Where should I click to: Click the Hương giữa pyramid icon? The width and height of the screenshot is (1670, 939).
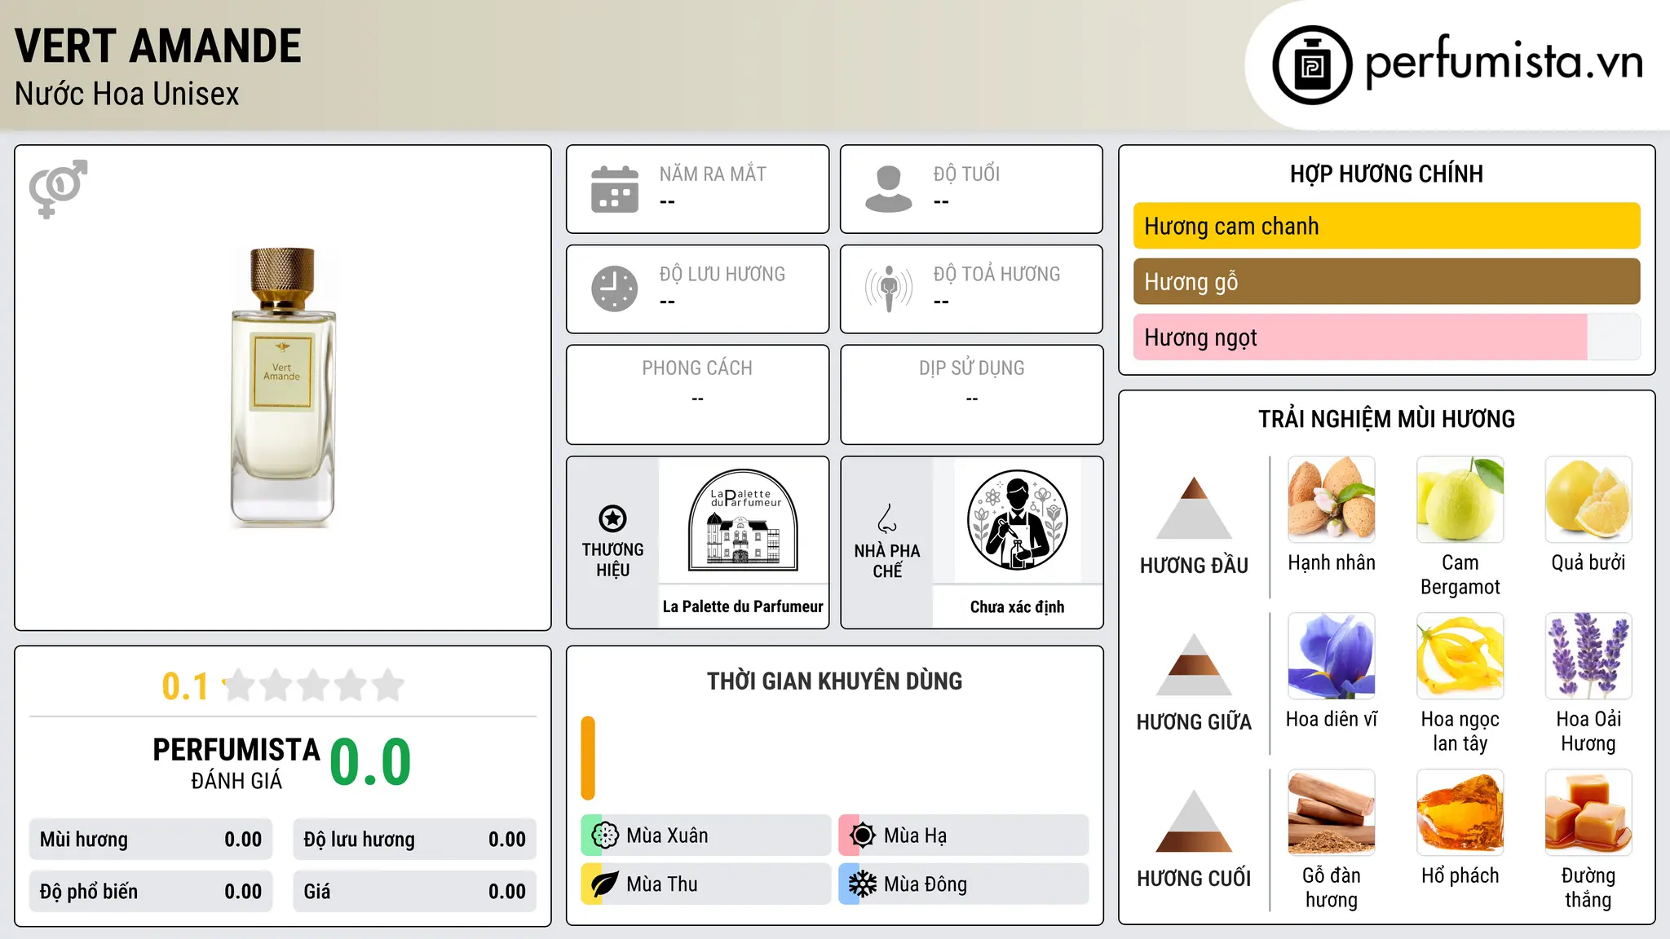click(1194, 664)
